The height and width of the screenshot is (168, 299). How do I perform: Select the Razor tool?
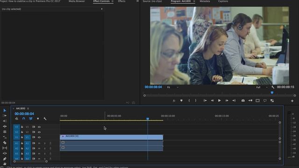pyautogui.click(x=5, y=142)
